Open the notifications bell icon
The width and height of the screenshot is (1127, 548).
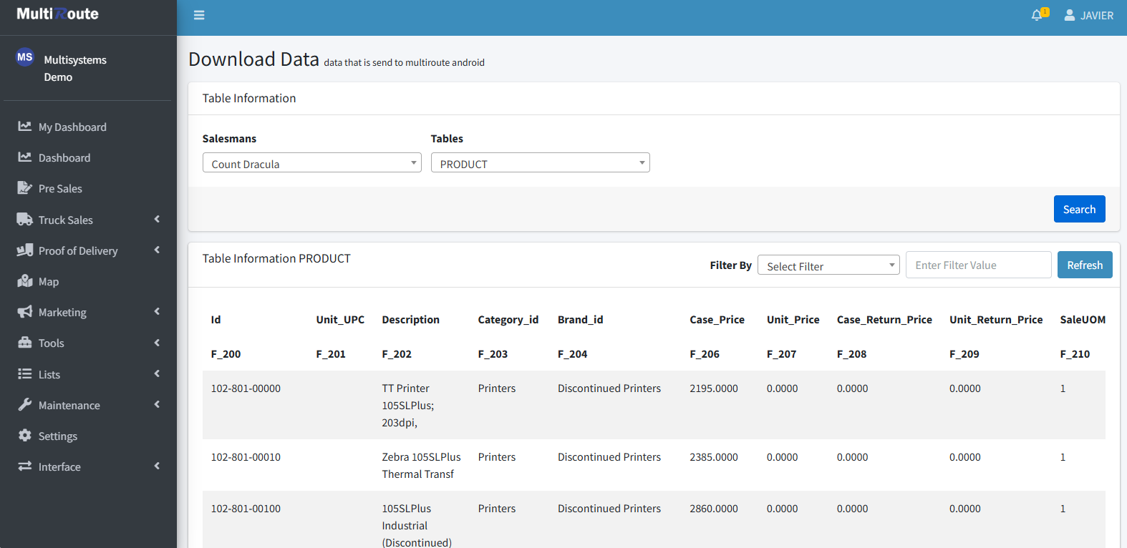pyautogui.click(x=1036, y=15)
